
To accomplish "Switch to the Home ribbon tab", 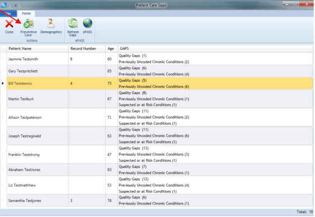I will coord(27,13).
